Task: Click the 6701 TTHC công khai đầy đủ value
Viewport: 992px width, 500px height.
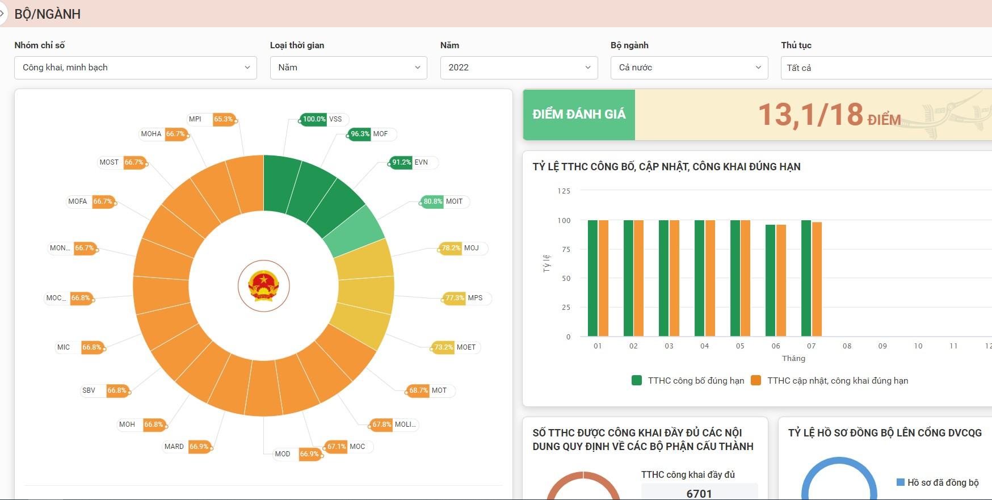Action: [699, 493]
